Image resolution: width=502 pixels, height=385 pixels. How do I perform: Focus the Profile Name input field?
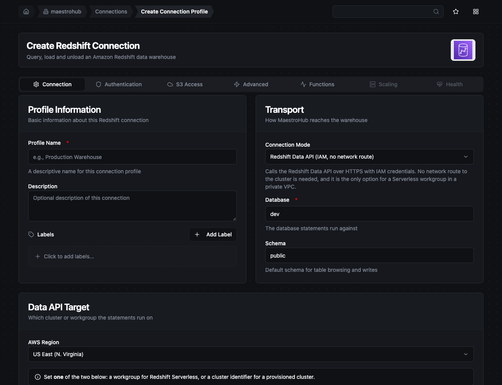pos(132,157)
